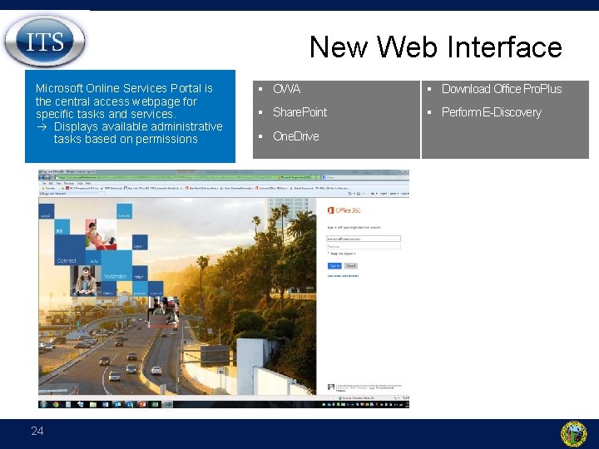This screenshot has height=449, width=599.
Task: Focus the email address input field
Action: (364, 239)
